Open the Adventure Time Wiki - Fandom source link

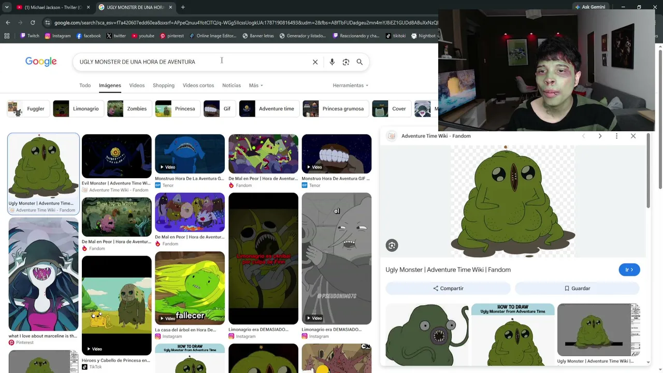click(436, 136)
